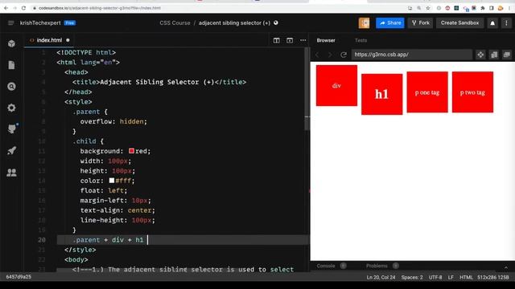
Task: Click the orange user avatar
Action: point(364,23)
